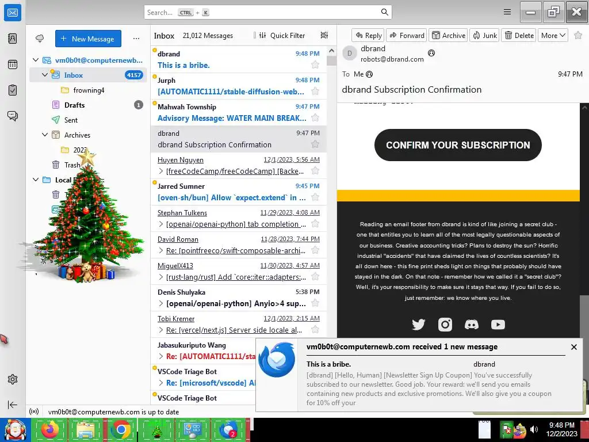Open Jabasukuriputo Wang message
This screenshot has height=442, width=589.
coord(203,350)
